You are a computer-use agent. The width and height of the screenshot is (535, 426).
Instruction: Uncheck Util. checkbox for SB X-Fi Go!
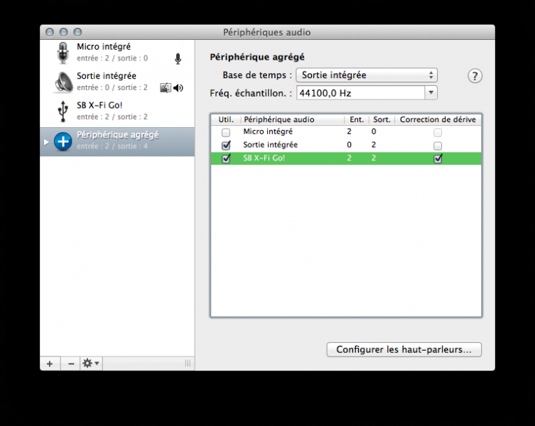226,158
